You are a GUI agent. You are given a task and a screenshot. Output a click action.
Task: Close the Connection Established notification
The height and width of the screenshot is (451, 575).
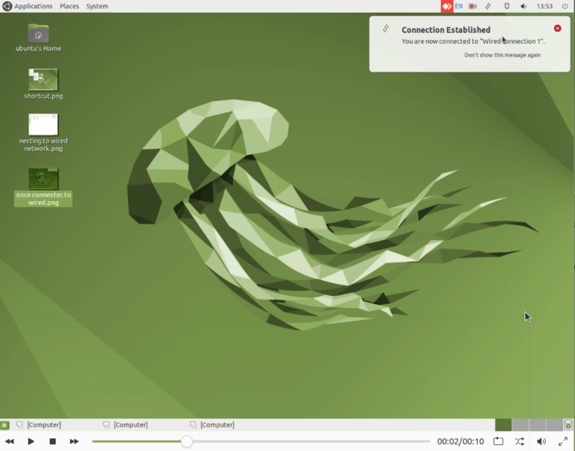coord(558,29)
